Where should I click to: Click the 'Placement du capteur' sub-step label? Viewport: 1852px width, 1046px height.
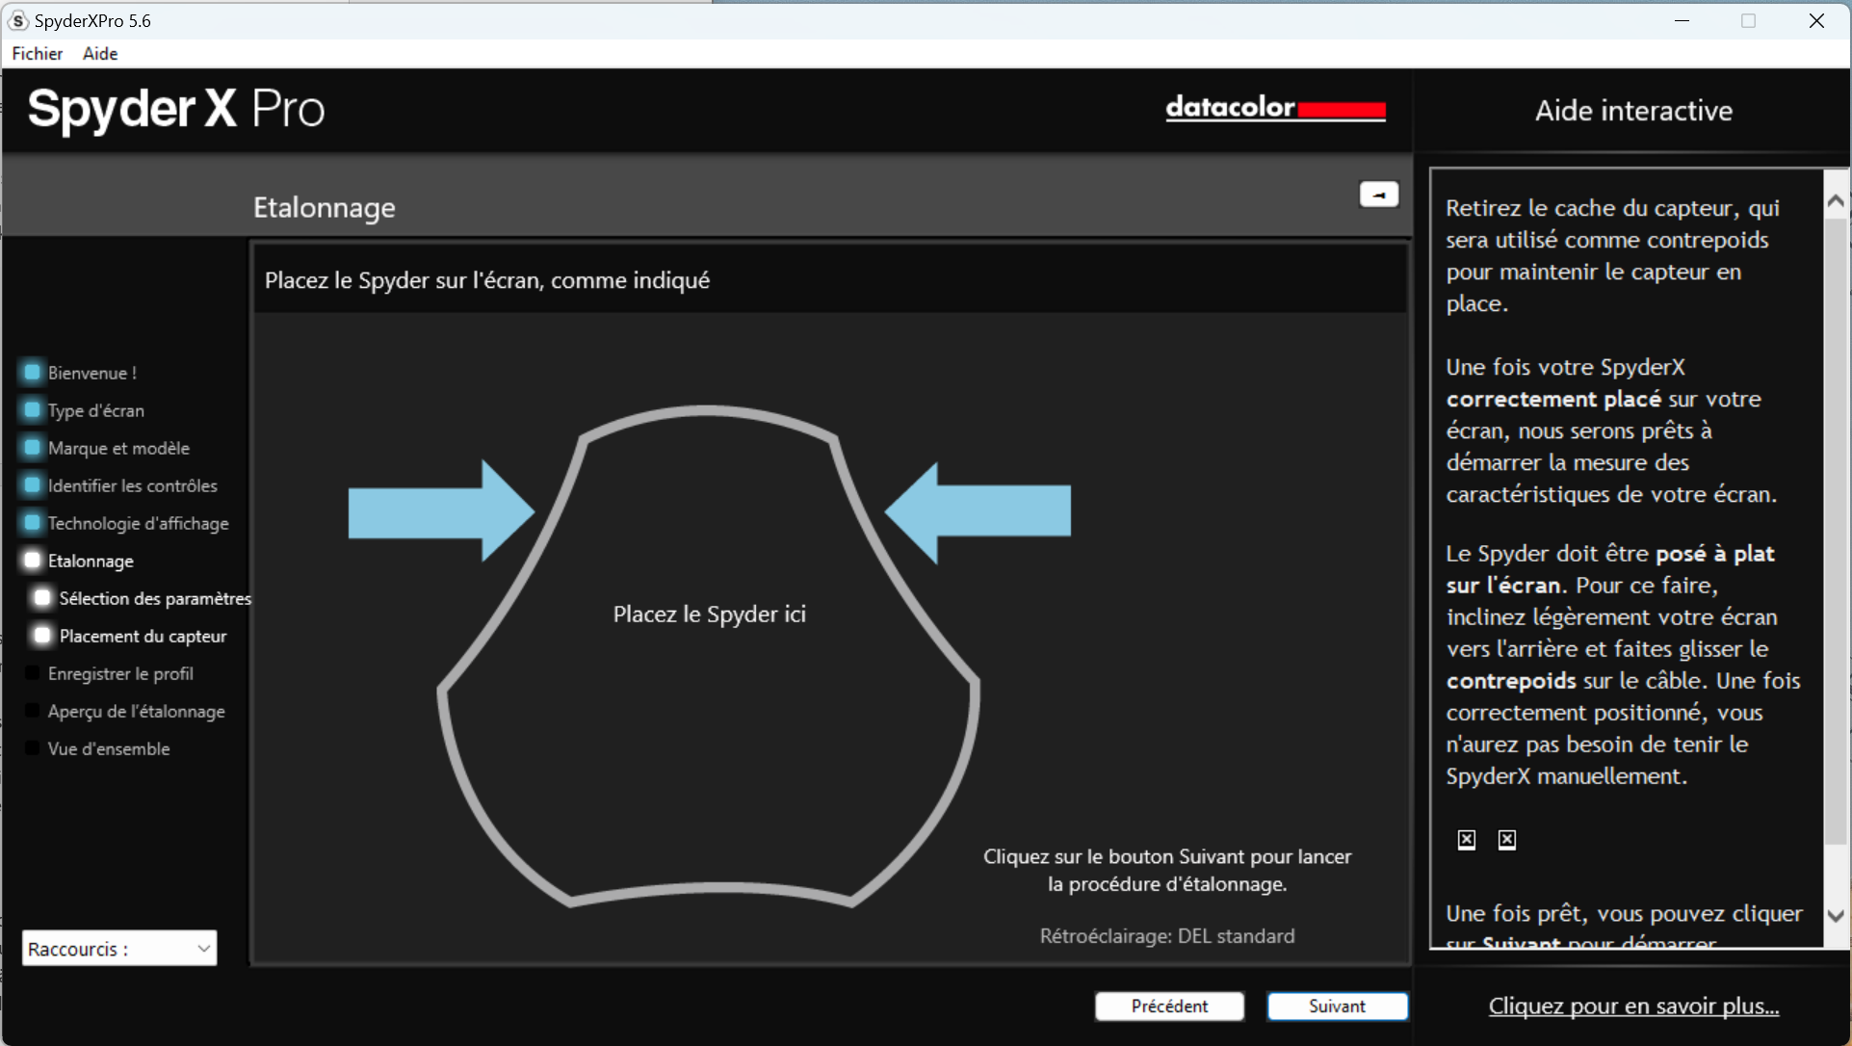point(143,636)
